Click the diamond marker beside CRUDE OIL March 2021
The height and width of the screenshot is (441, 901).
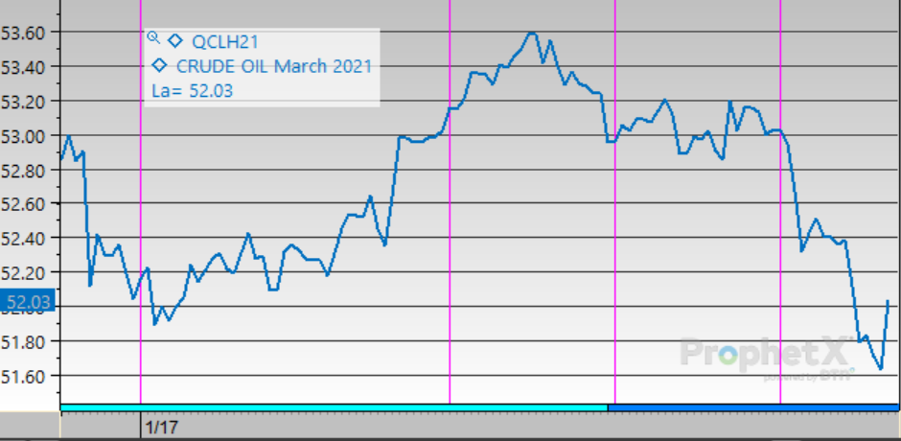coord(160,66)
